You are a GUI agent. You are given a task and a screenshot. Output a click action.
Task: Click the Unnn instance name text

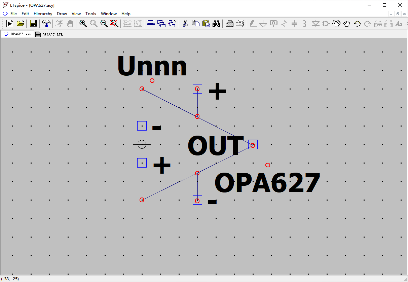(x=152, y=66)
